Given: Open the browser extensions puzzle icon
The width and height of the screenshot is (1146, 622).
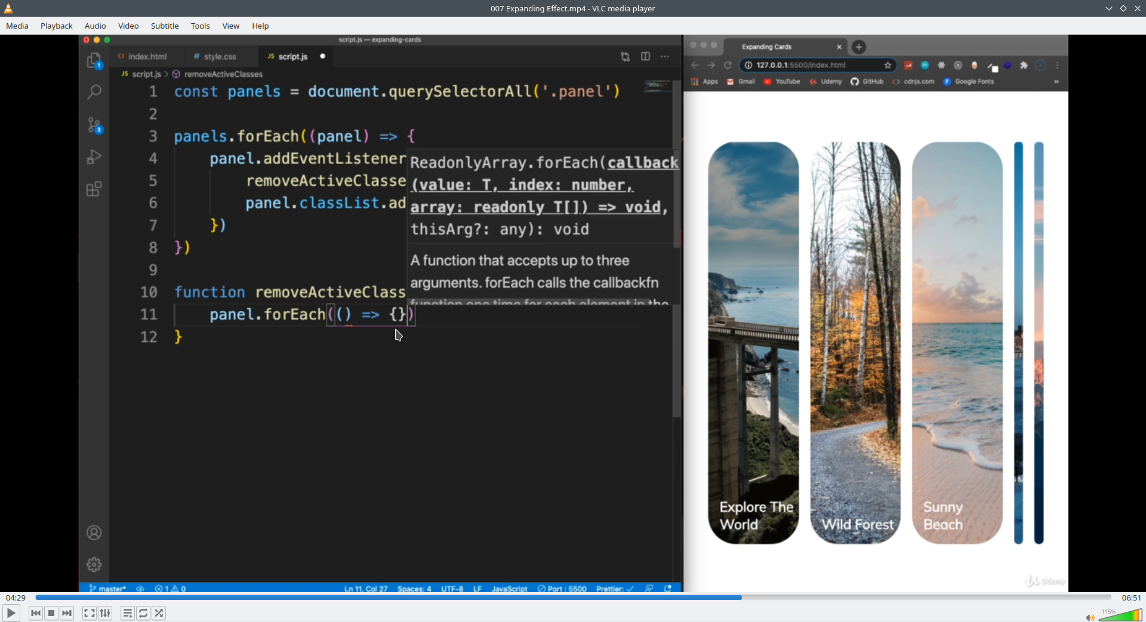Looking at the screenshot, I should click(1024, 65).
